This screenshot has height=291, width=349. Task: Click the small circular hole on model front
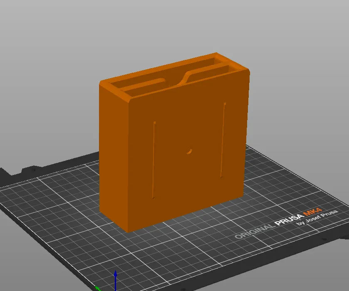coord(189,151)
